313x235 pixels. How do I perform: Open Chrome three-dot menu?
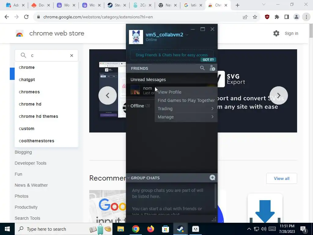[306, 17]
